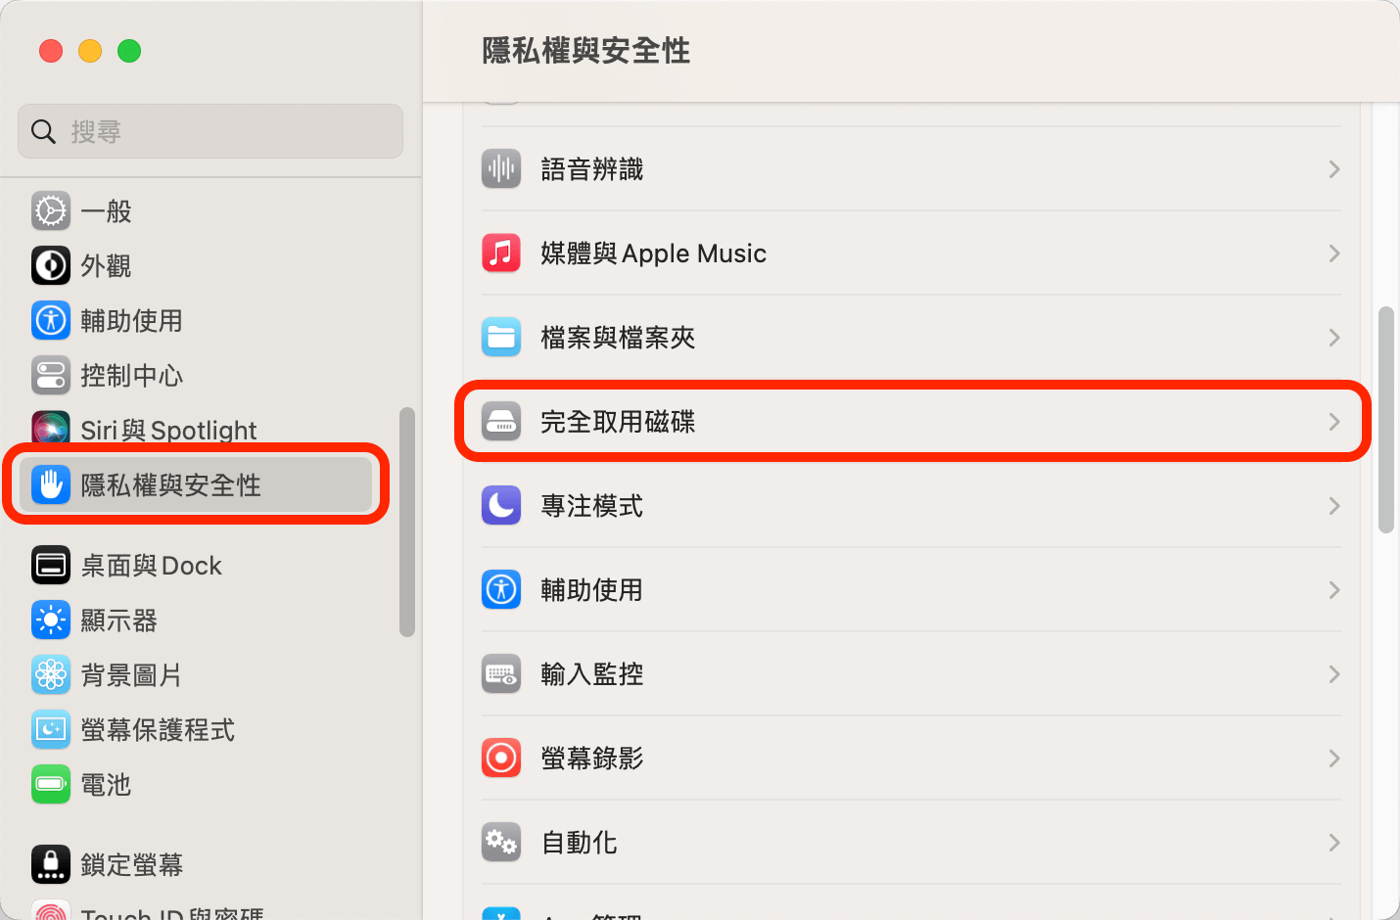Screen dimensions: 1400x920
Task: Open 專注模式 detail page chevron
Action: 1333,505
